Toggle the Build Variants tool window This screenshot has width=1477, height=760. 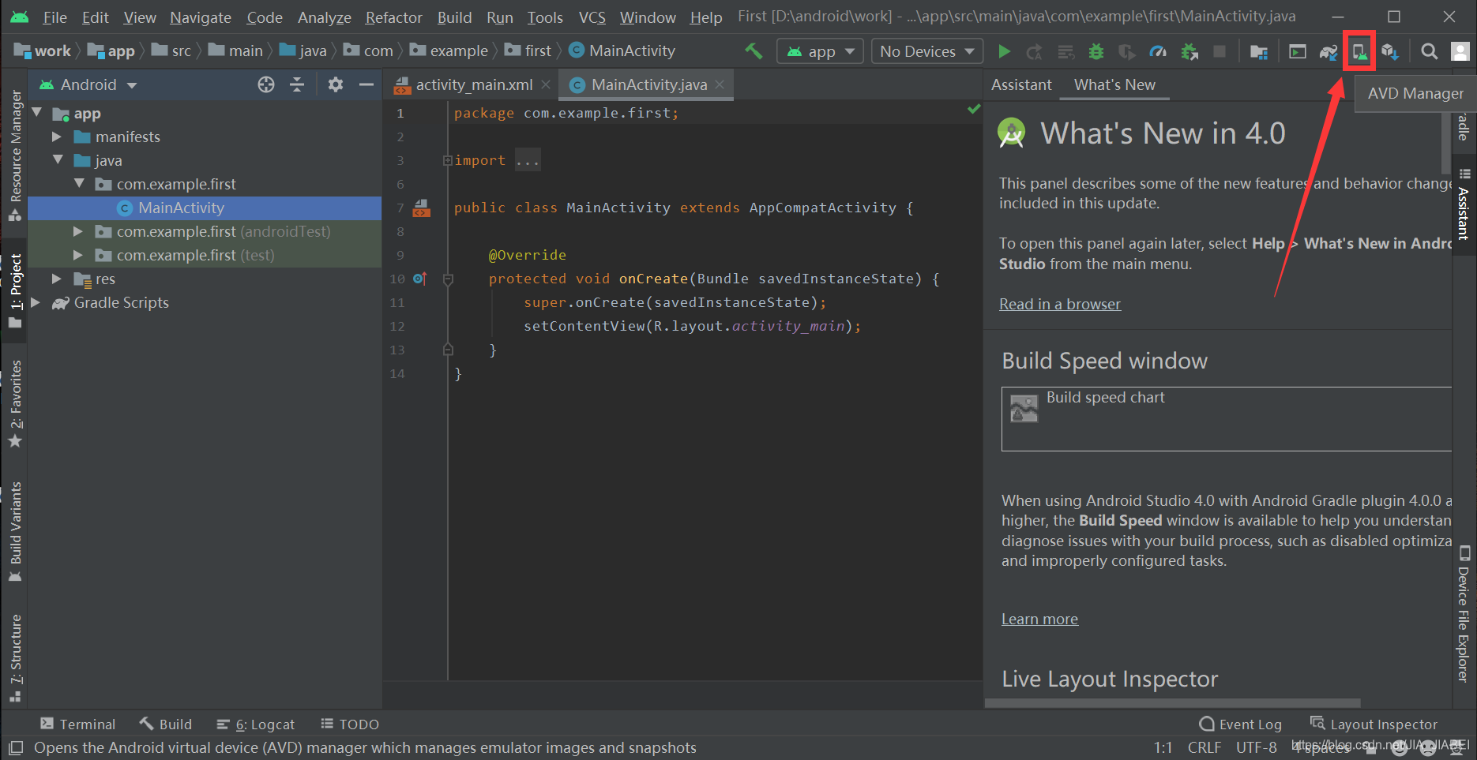[15, 532]
